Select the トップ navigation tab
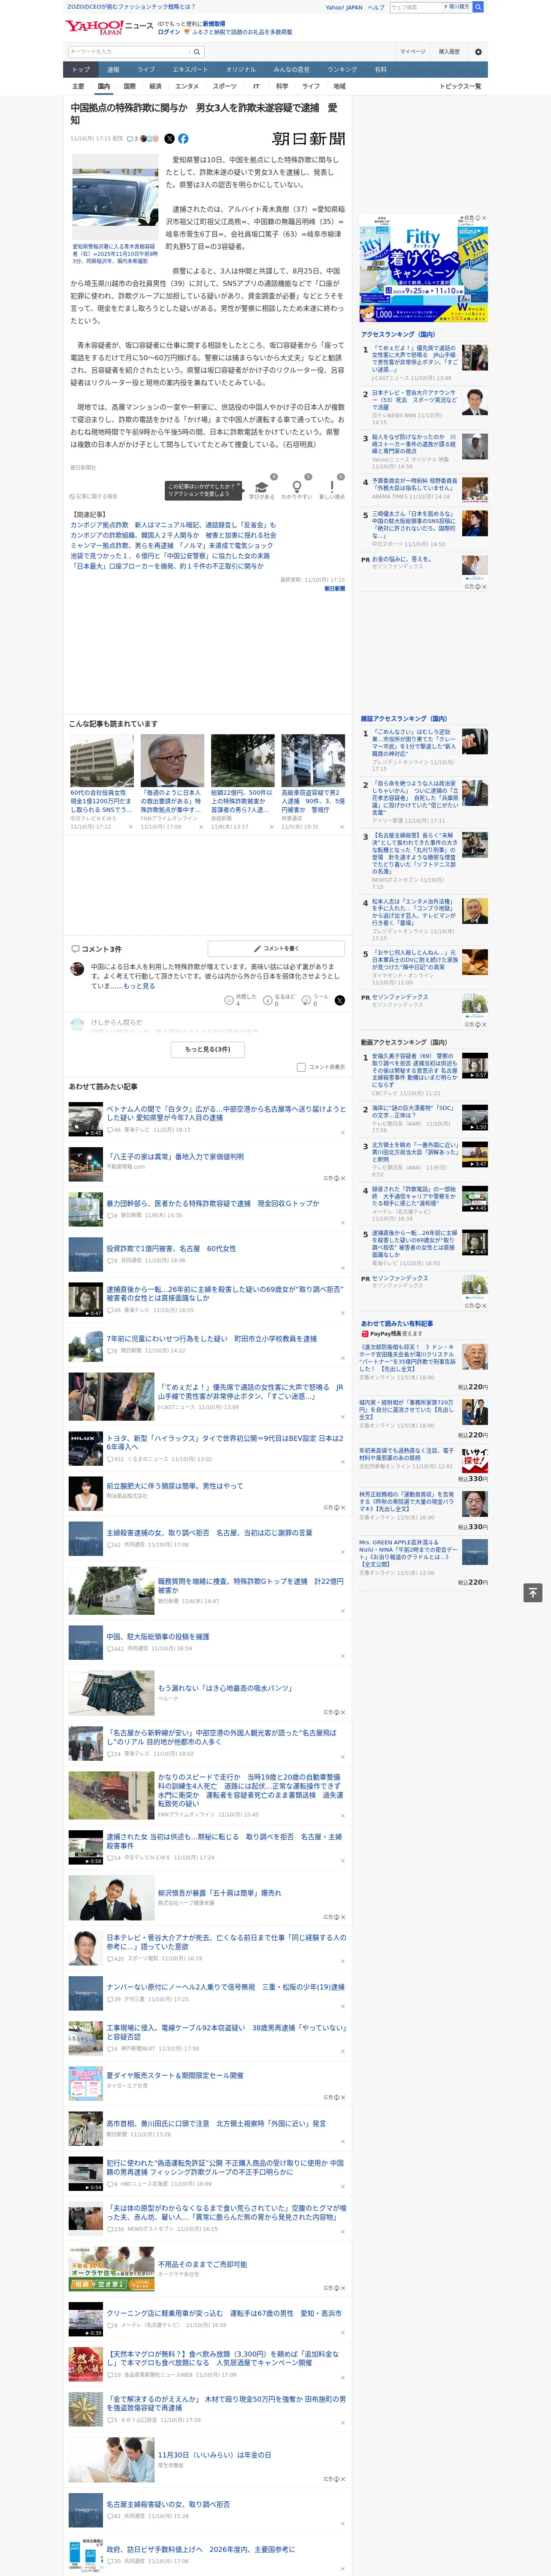The width and height of the screenshot is (551, 2576). 81,70
